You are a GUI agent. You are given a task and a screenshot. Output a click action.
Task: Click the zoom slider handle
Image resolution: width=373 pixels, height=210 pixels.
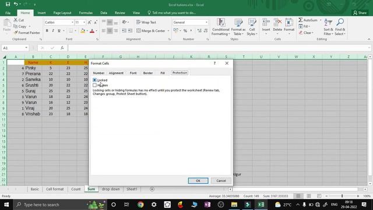coord(342,196)
